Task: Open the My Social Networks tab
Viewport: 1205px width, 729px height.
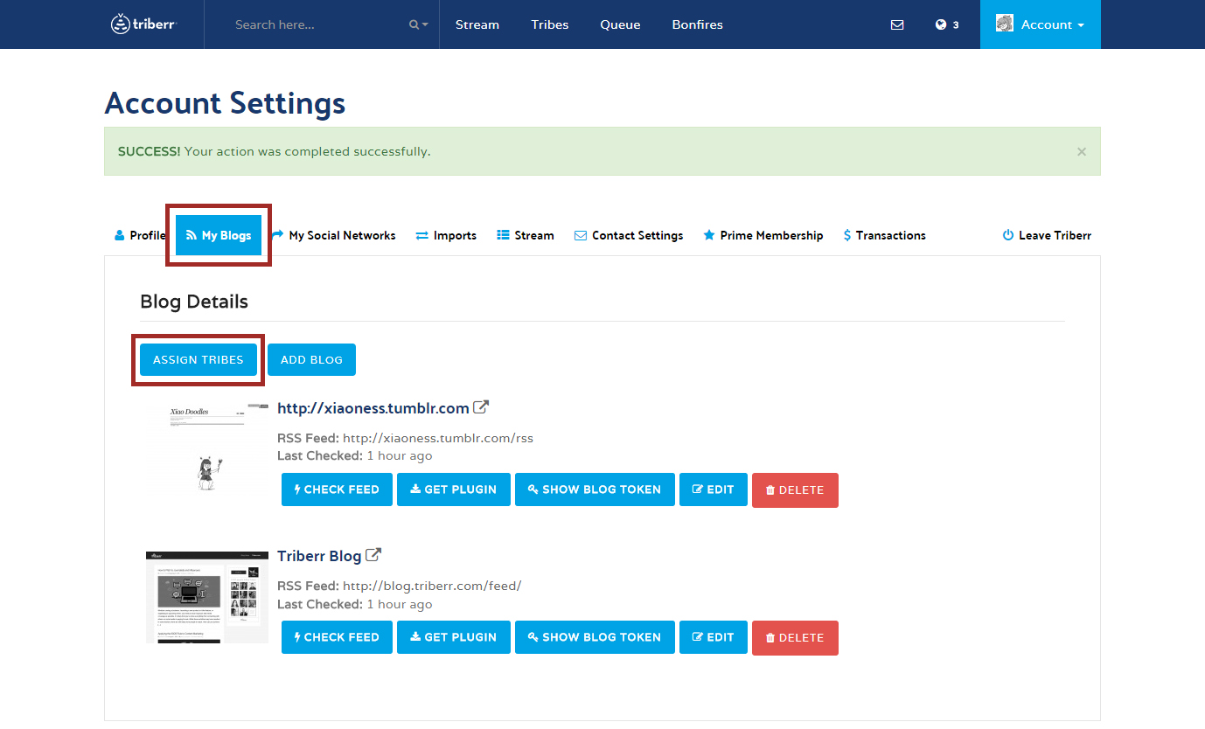Action: click(333, 235)
